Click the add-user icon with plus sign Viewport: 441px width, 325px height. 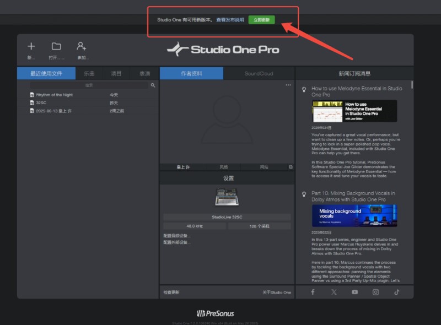pyautogui.click(x=81, y=46)
